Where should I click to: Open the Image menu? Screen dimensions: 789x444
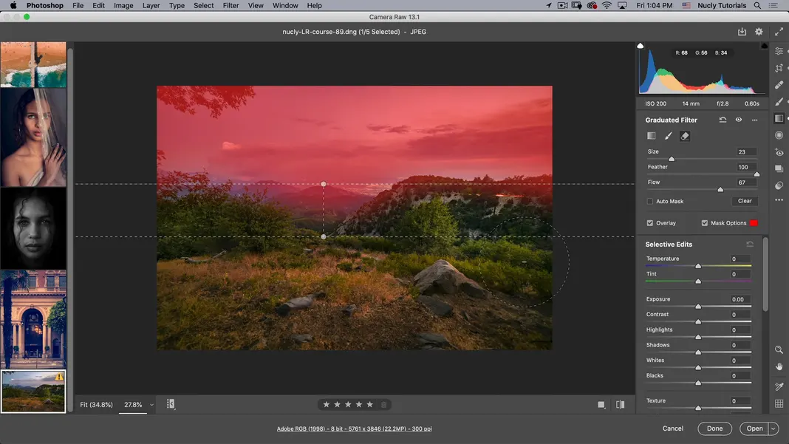123,5
